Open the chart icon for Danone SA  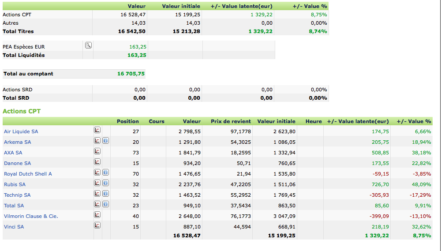click(97, 162)
